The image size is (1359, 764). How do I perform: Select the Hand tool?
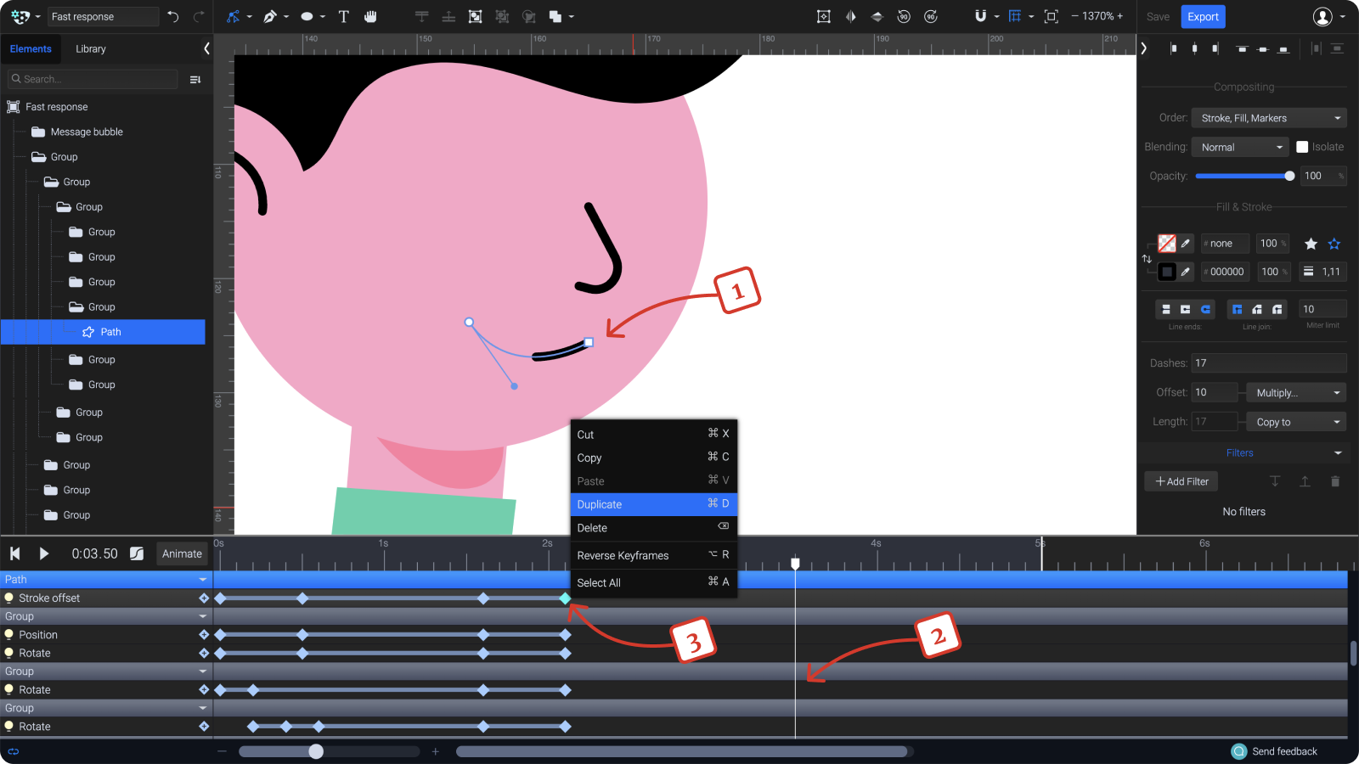coord(371,16)
